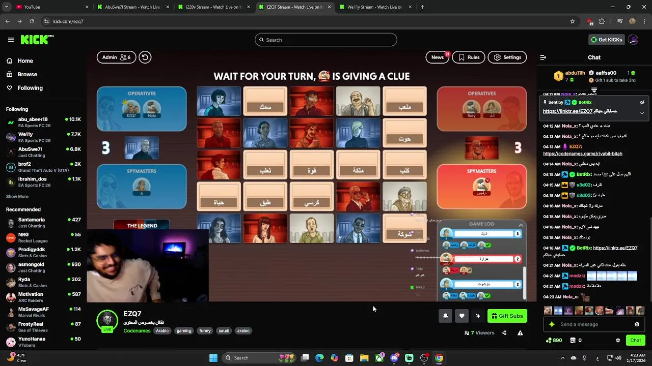Image resolution: width=652 pixels, height=366 pixels.
Task: Open Browse in sidebar
Action: click(27, 74)
